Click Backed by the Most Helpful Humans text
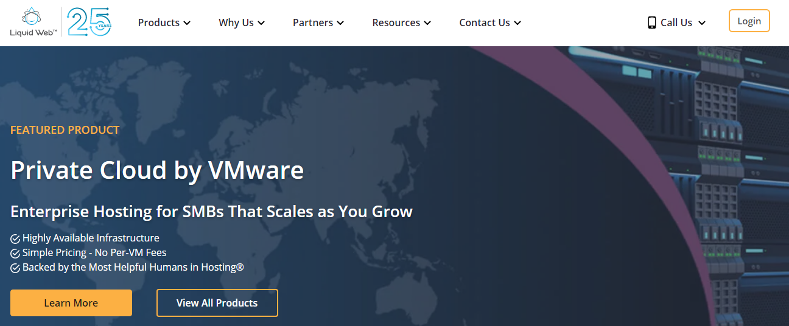 pos(133,268)
